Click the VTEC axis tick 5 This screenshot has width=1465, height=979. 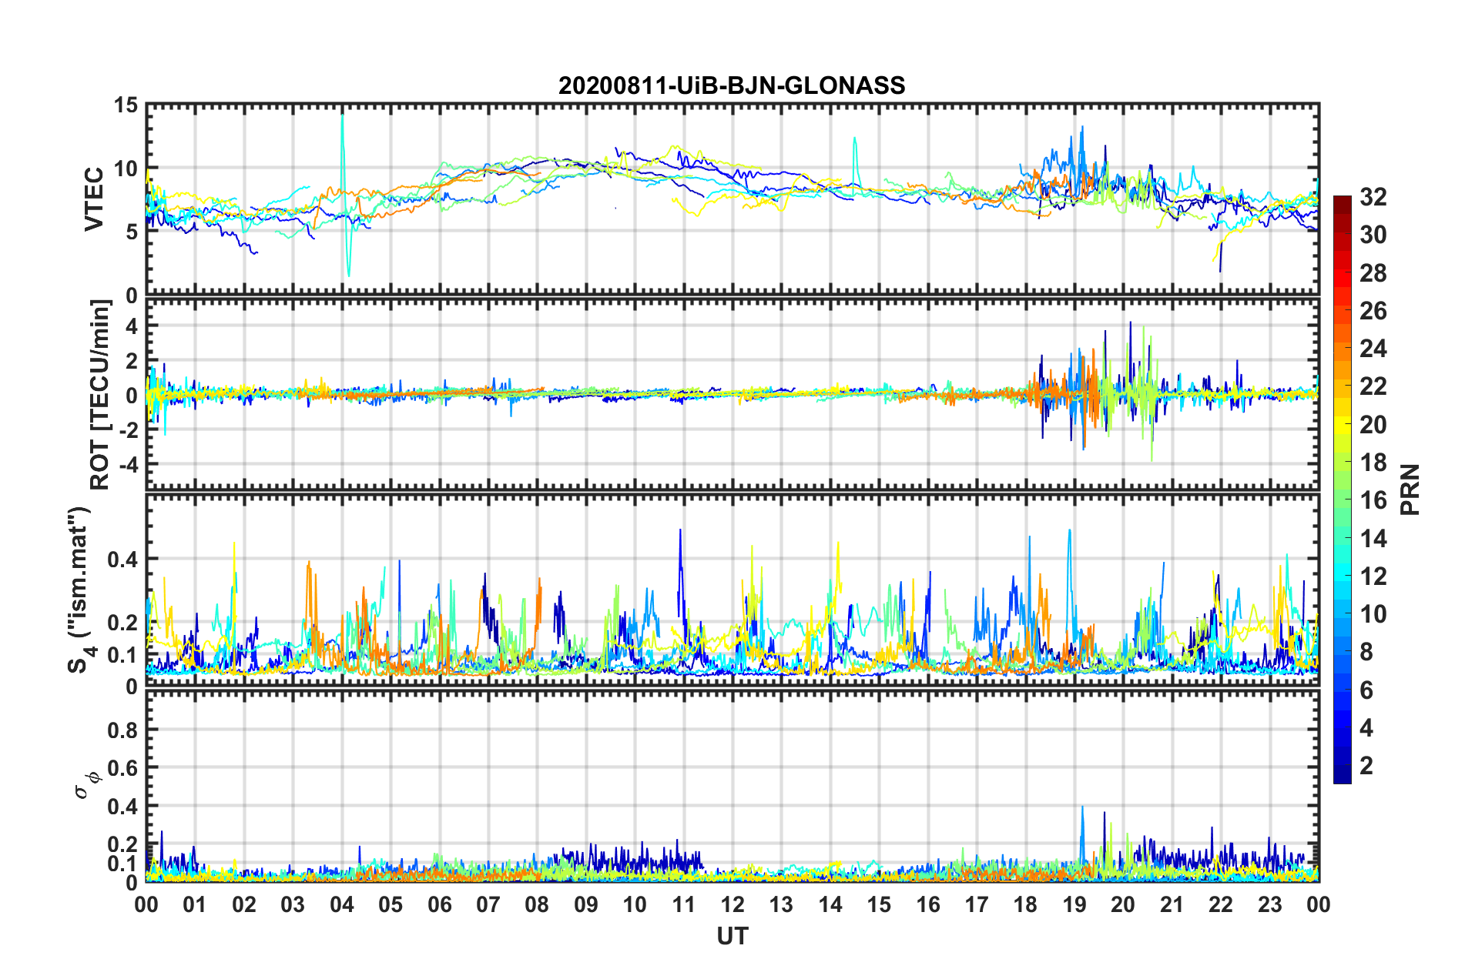click(131, 232)
